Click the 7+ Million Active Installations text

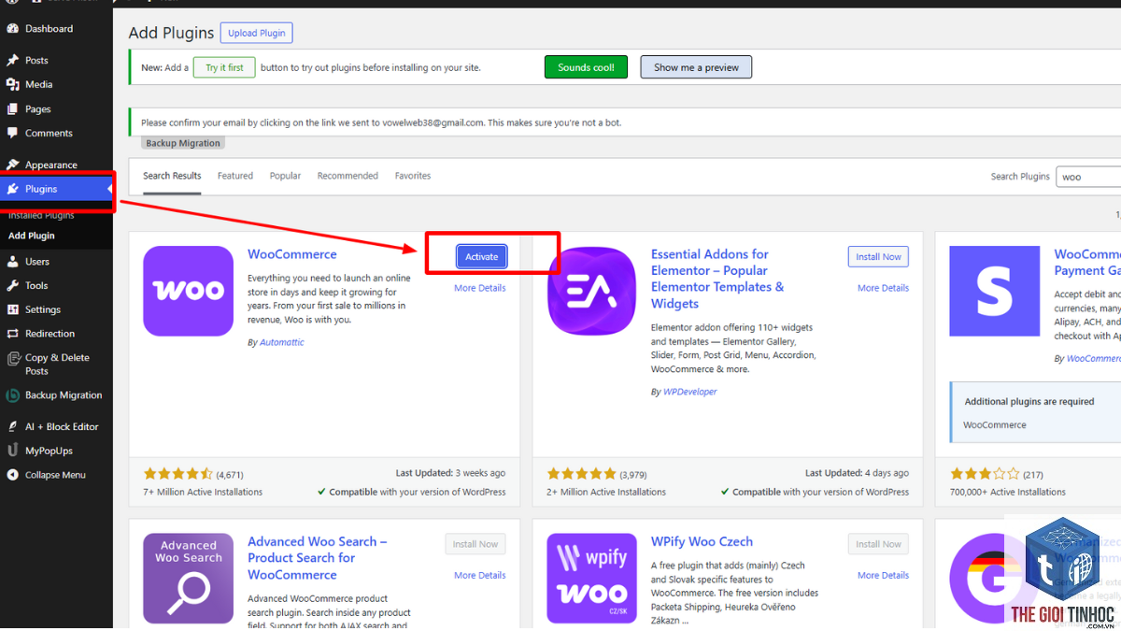tap(203, 492)
